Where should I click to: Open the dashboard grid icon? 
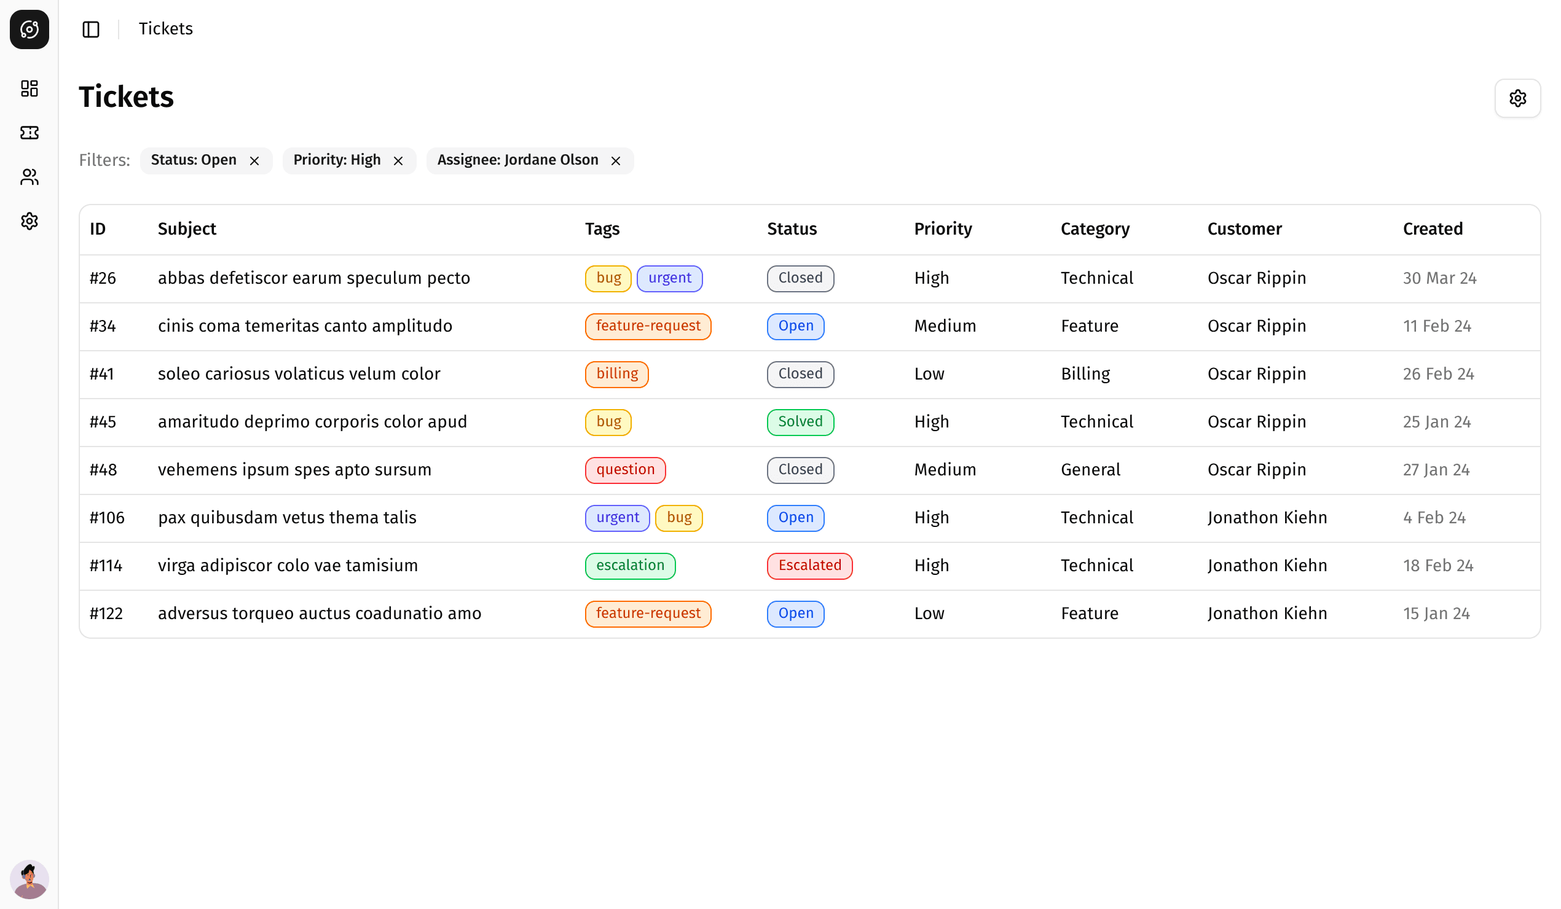29,88
